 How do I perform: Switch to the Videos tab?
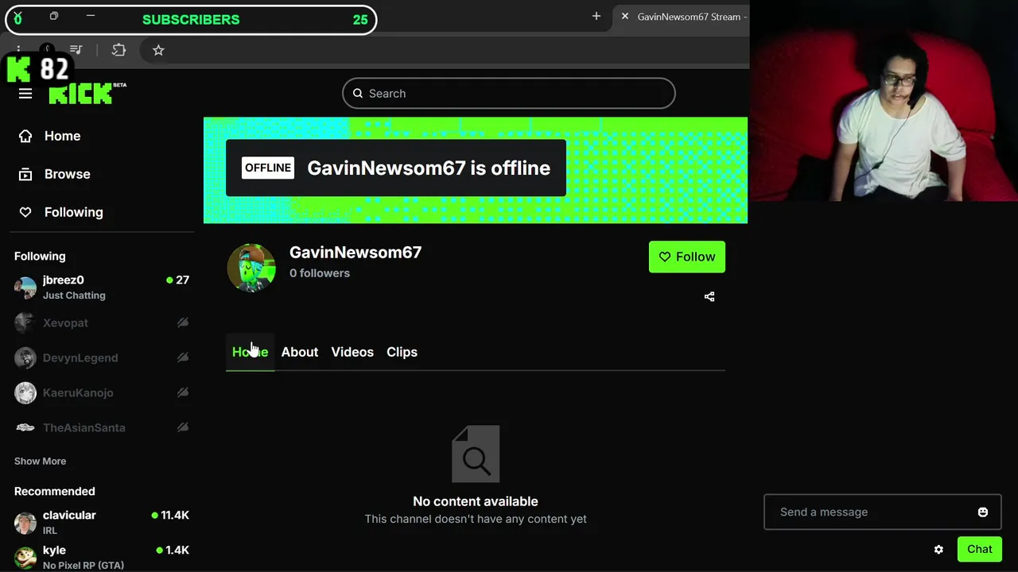click(352, 352)
